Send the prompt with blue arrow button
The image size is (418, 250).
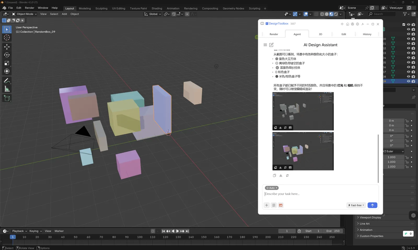(x=372, y=205)
